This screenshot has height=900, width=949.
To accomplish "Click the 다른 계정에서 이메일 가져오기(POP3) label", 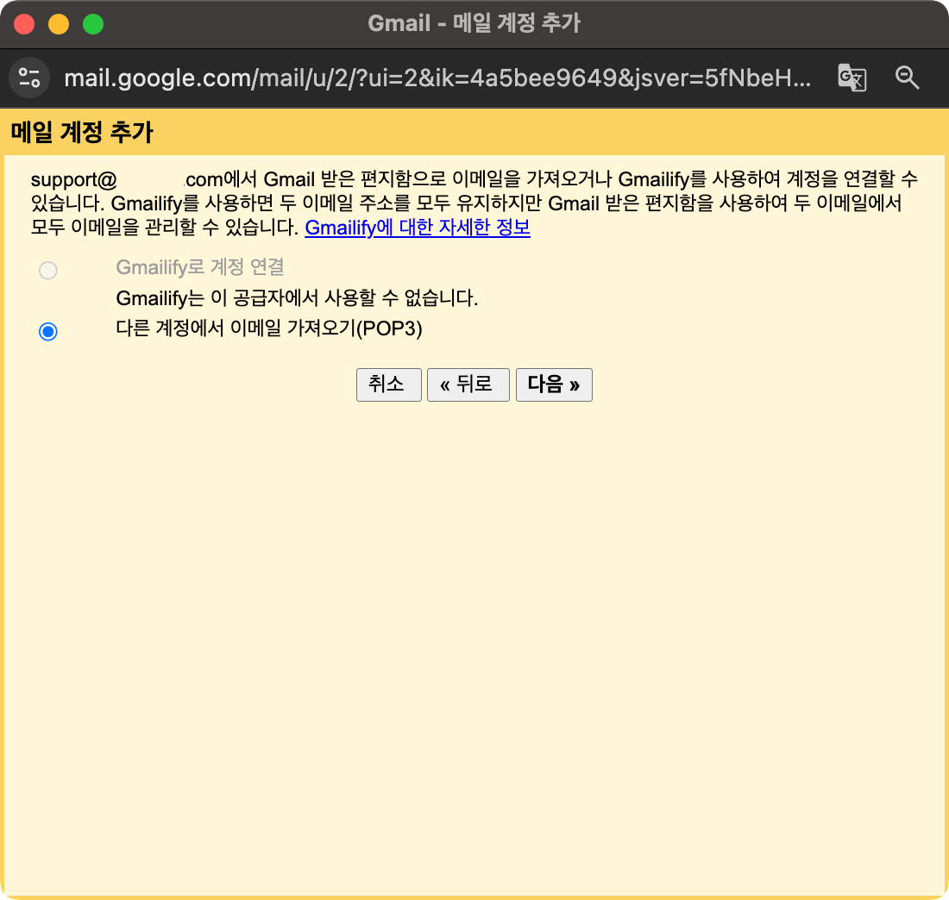I will click(268, 328).
